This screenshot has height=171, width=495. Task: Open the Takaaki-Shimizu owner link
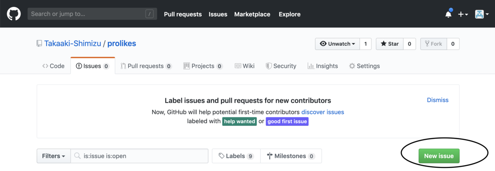(x=72, y=44)
